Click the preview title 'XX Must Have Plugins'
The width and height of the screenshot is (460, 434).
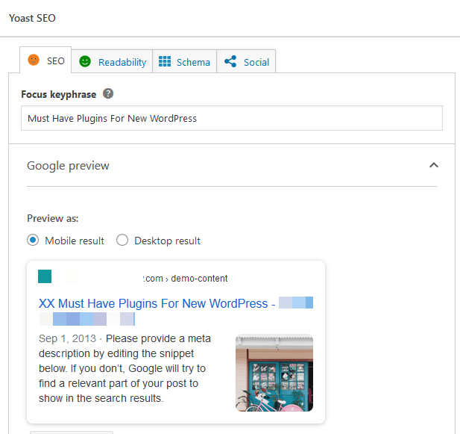pos(157,303)
